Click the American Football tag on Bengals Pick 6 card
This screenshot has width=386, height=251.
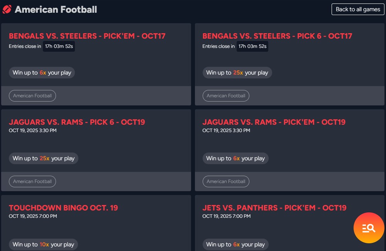[x=226, y=95]
